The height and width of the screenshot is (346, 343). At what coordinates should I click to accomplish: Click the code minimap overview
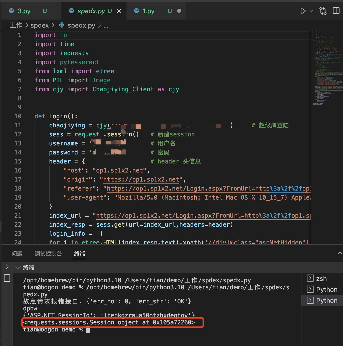pos(327,68)
